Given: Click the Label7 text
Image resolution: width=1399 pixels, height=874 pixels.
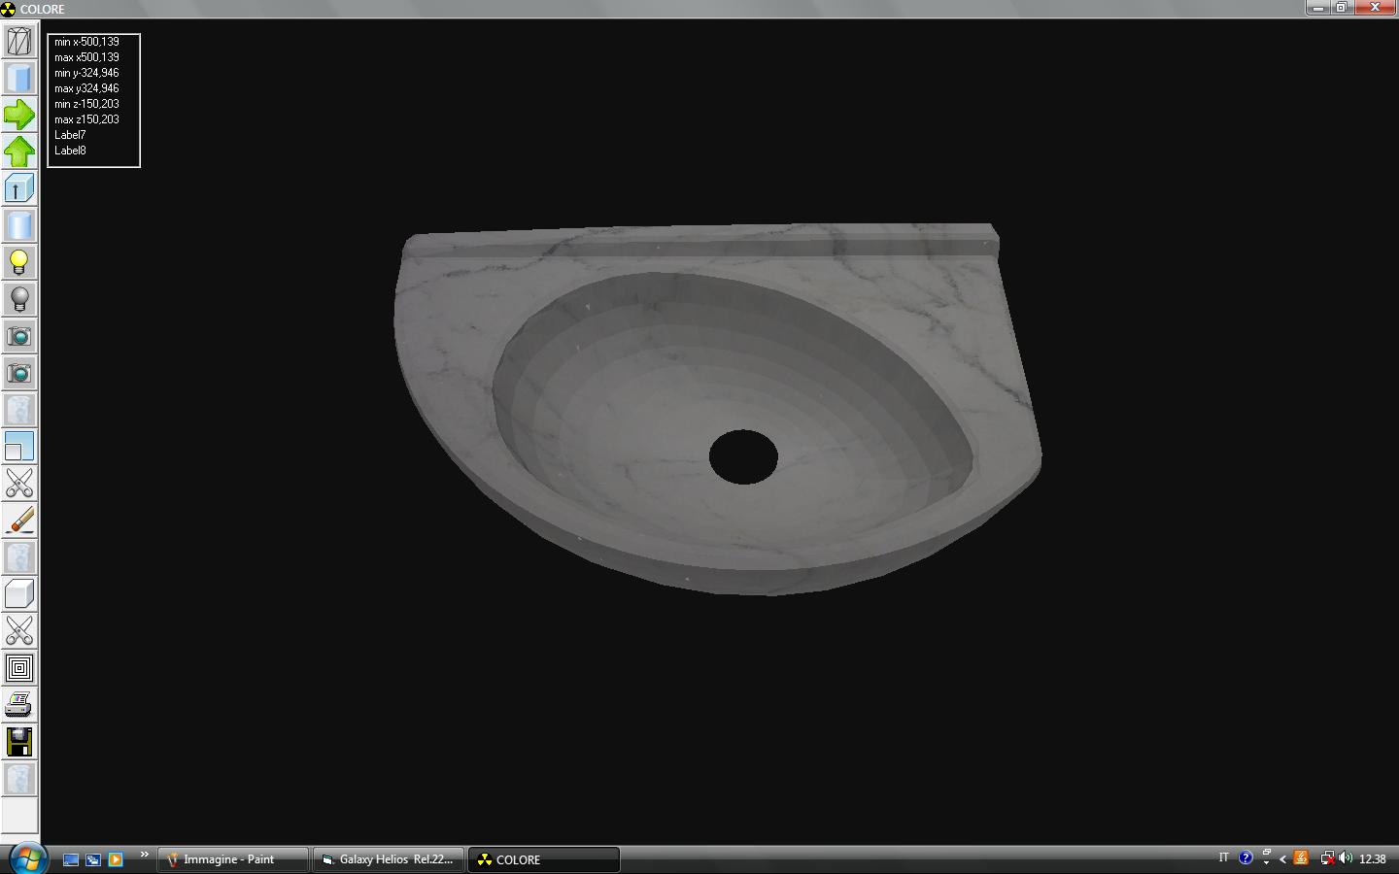Looking at the screenshot, I should click(70, 135).
